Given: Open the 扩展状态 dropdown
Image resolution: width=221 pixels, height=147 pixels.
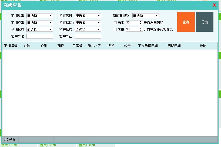Looking at the screenshot, I should click(x=88, y=29).
